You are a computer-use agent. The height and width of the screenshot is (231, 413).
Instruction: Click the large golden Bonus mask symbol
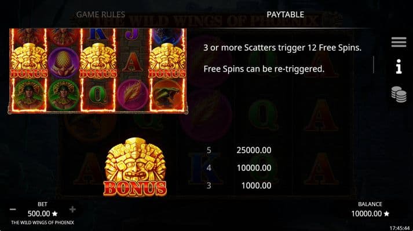[135, 167]
